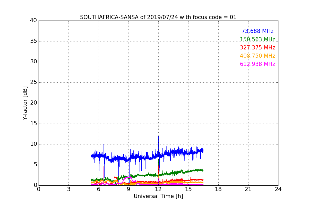
Task: Click the x-axis tick label 3
Action: tap(68, 189)
